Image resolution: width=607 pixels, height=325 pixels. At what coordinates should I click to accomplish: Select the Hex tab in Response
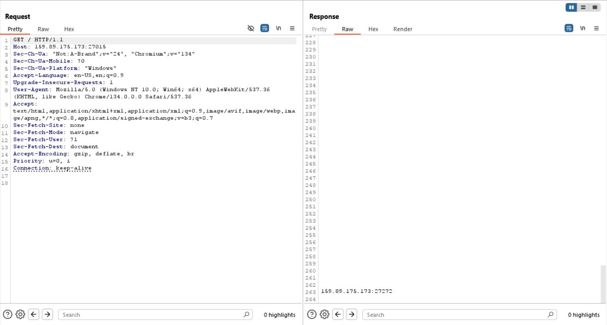373,29
